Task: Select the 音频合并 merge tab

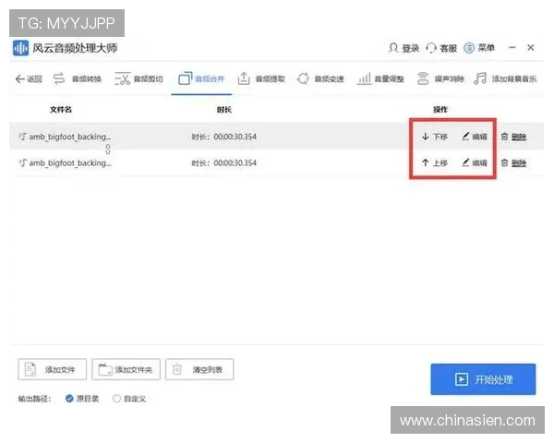Action: coord(201,78)
